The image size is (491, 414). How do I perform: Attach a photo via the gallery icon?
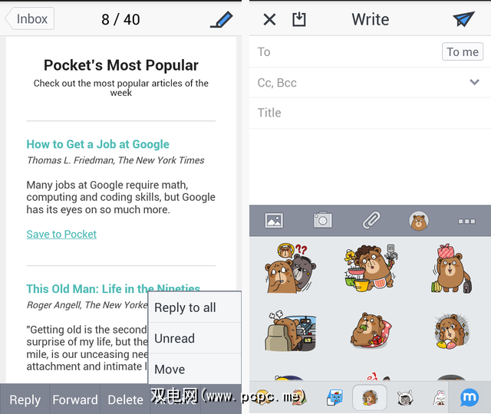tap(274, 221)
